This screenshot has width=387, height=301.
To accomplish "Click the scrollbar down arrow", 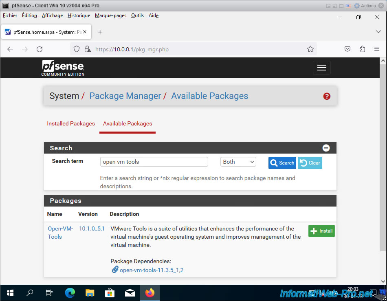I will tap(383, 281).
